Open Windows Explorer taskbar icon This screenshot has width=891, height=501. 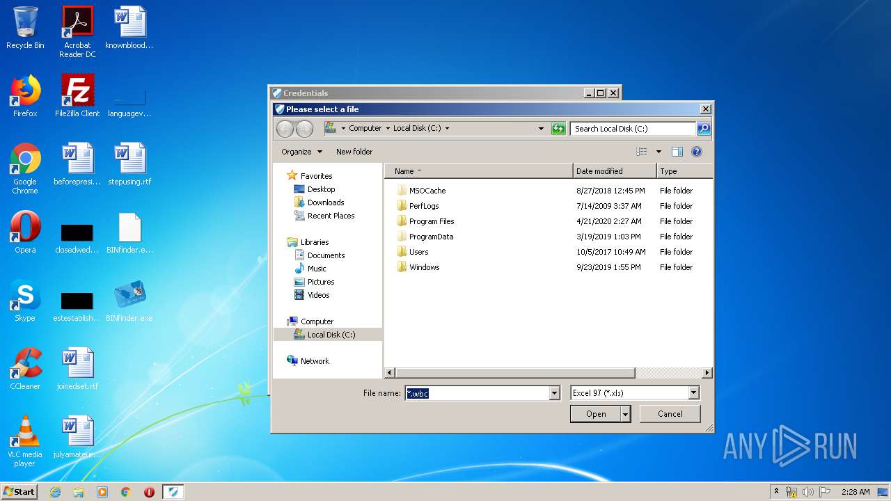tap(79, 492)
